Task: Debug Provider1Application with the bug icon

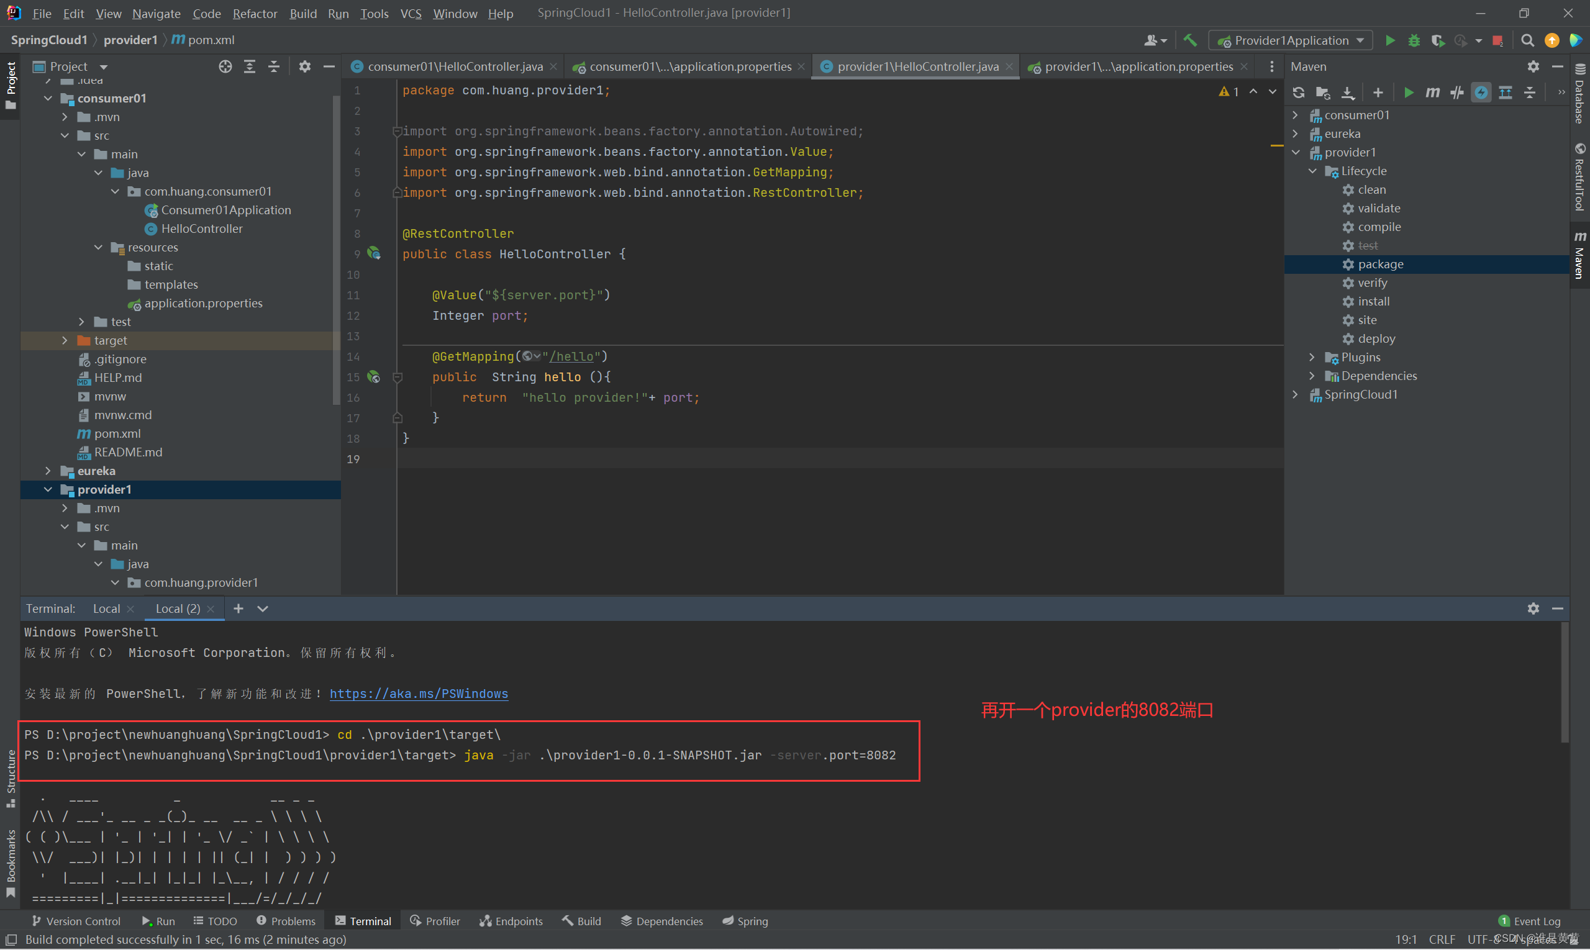Action: (1414, 40)
